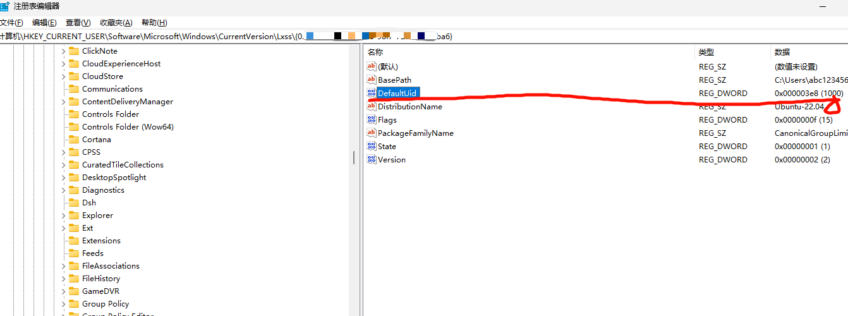Image resolution: width=848 pixels, height=316 pixels.
Task: Expand the CuratedTileCollections key
Action: click(x=63, y=165)
